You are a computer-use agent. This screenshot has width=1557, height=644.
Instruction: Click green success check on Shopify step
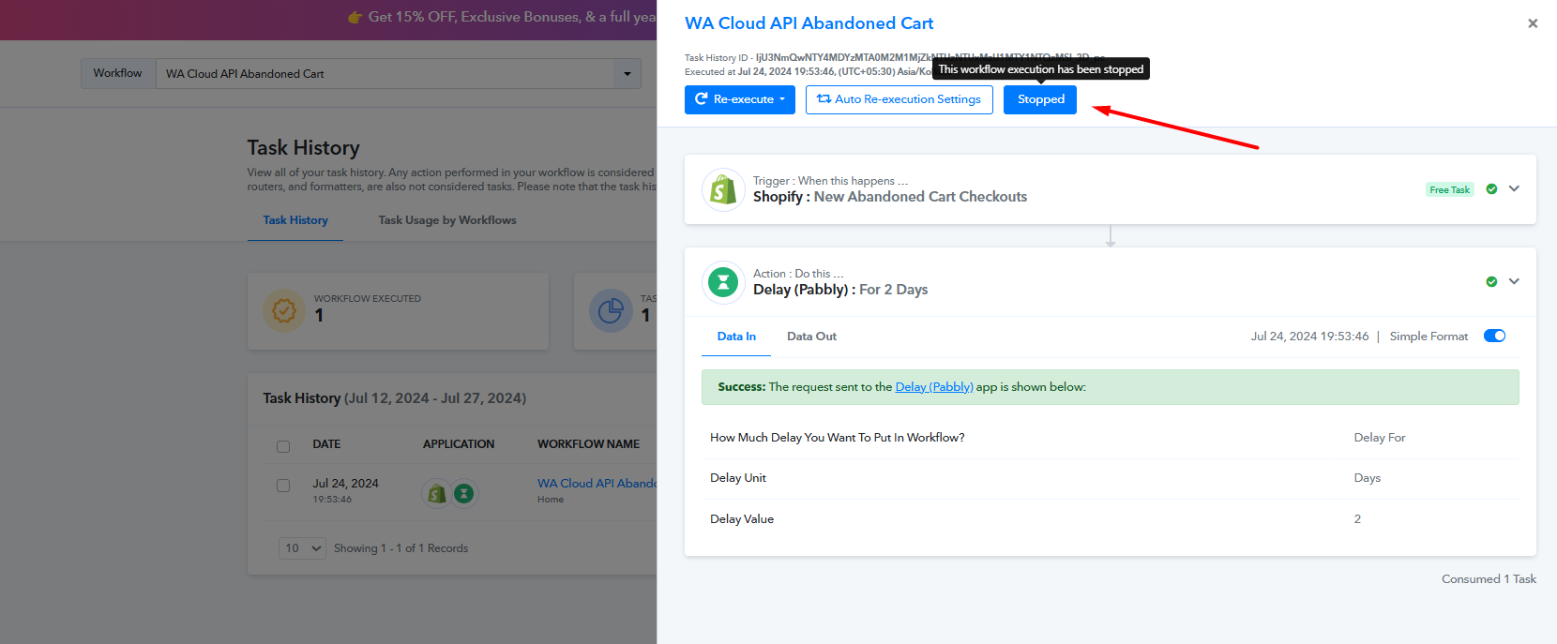click(1491, 189)
